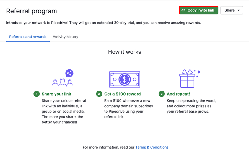Click the green number 3 step badge
The width and height of the screenshot is (249, 155).
click(162, 94)
